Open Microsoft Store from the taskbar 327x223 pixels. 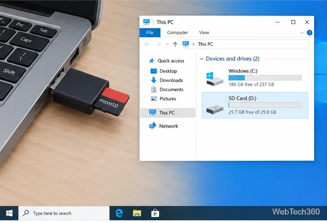[155, 213]
